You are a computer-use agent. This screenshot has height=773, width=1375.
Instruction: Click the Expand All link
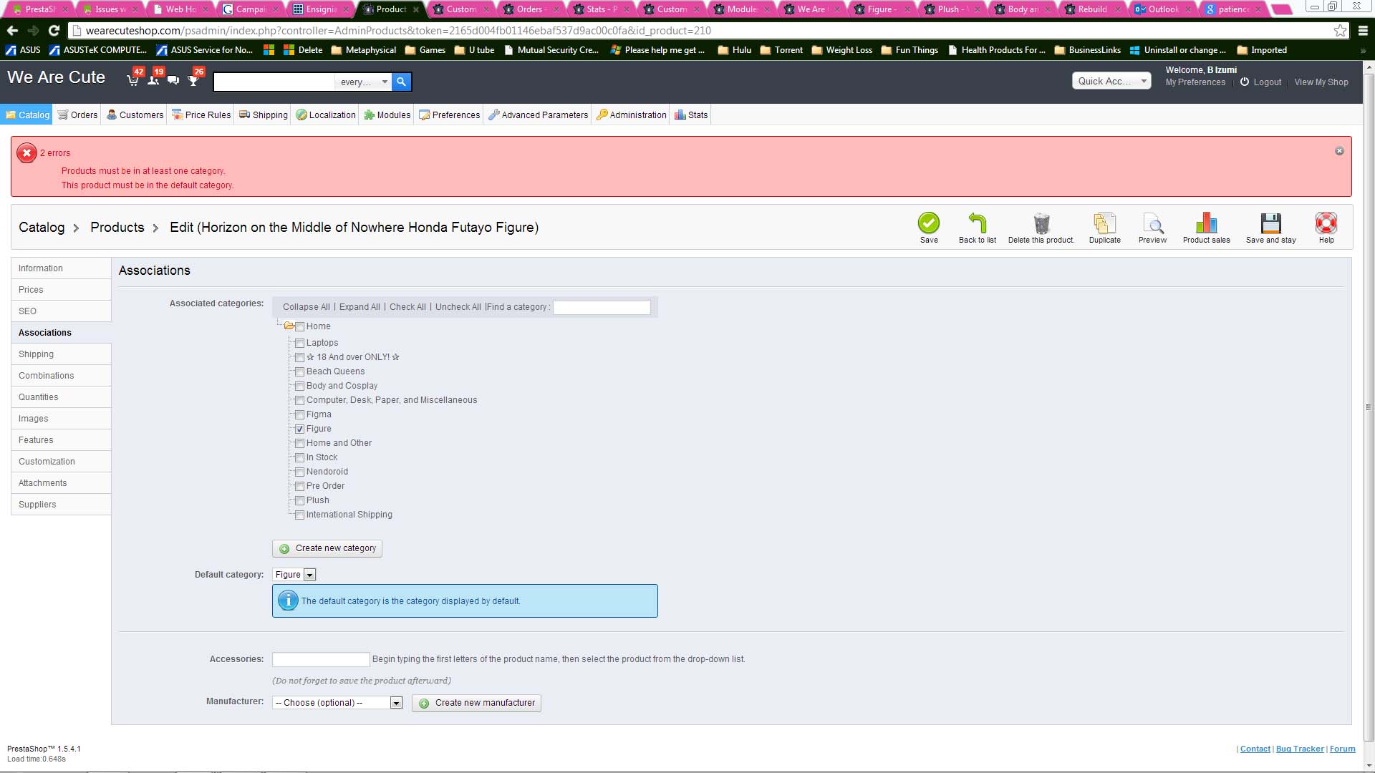(360, 307)
